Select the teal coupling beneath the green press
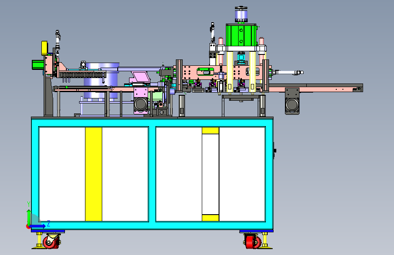The height and width of the screenshot is (255, 394). tap(241, 58)
